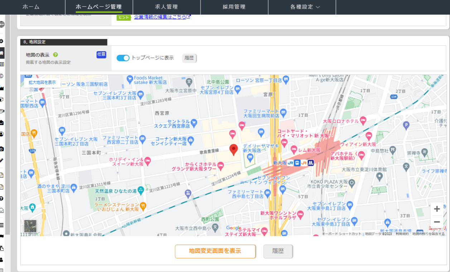This screenshot has height=272, width=450.
Task: Select the pencil edit sidebar icon
Action: (2, 160)
